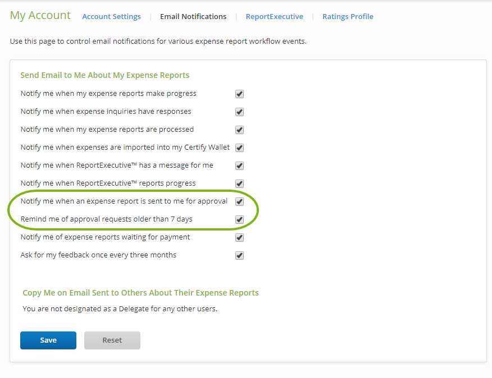Uncheck the Certify Wallet import notification
The image size is (492, 378).
(239, 147)
